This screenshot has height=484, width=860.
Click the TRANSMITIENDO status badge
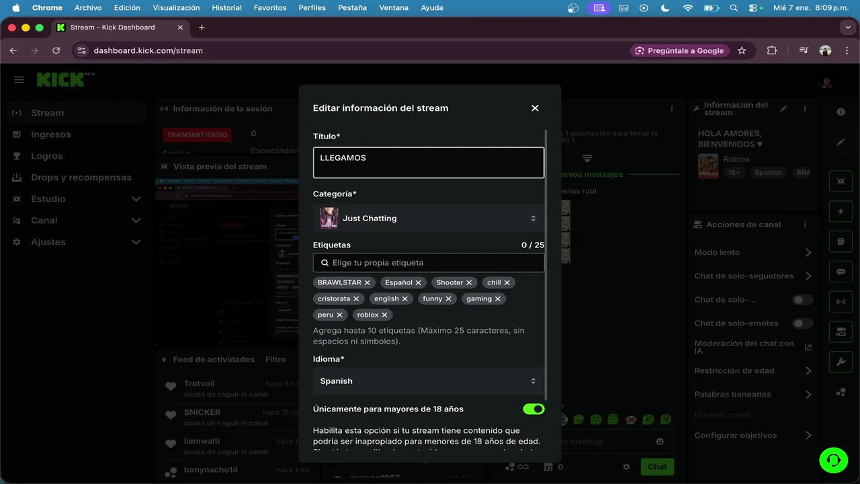tap(197, 135)
